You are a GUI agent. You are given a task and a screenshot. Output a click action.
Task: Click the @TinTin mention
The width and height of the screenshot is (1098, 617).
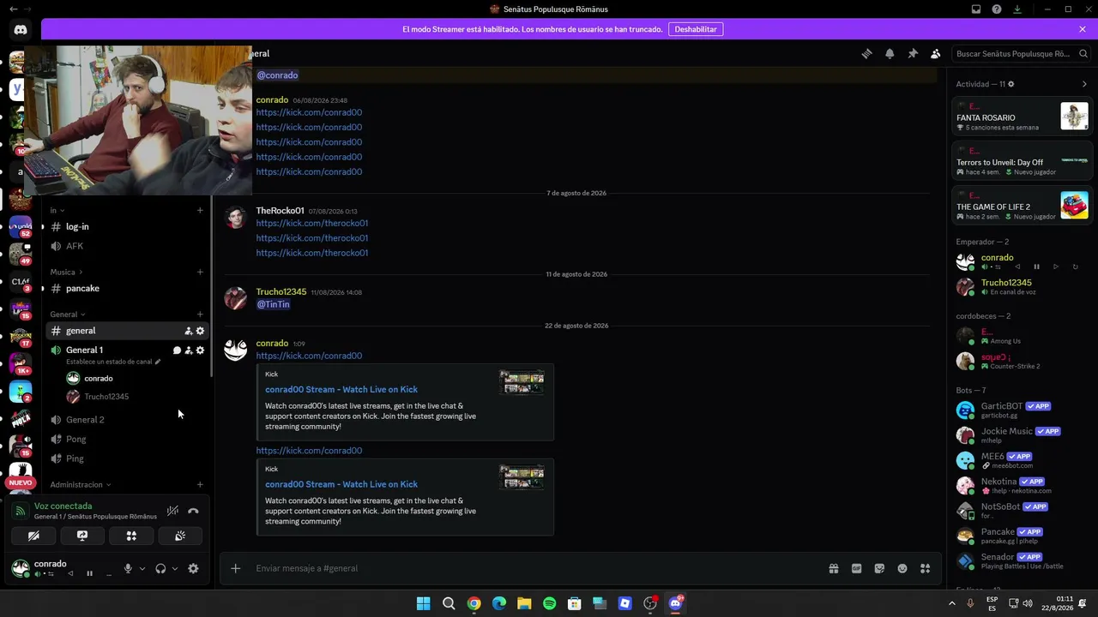[x=273, y=304]
